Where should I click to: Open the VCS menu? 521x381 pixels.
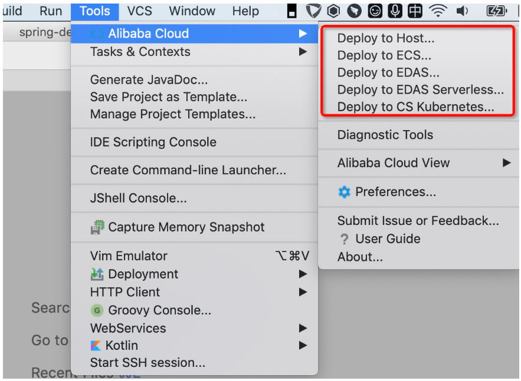[x=139, y=11]
